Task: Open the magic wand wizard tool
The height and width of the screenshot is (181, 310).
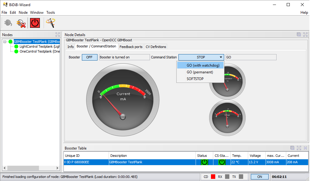Action: coord(51,23)
